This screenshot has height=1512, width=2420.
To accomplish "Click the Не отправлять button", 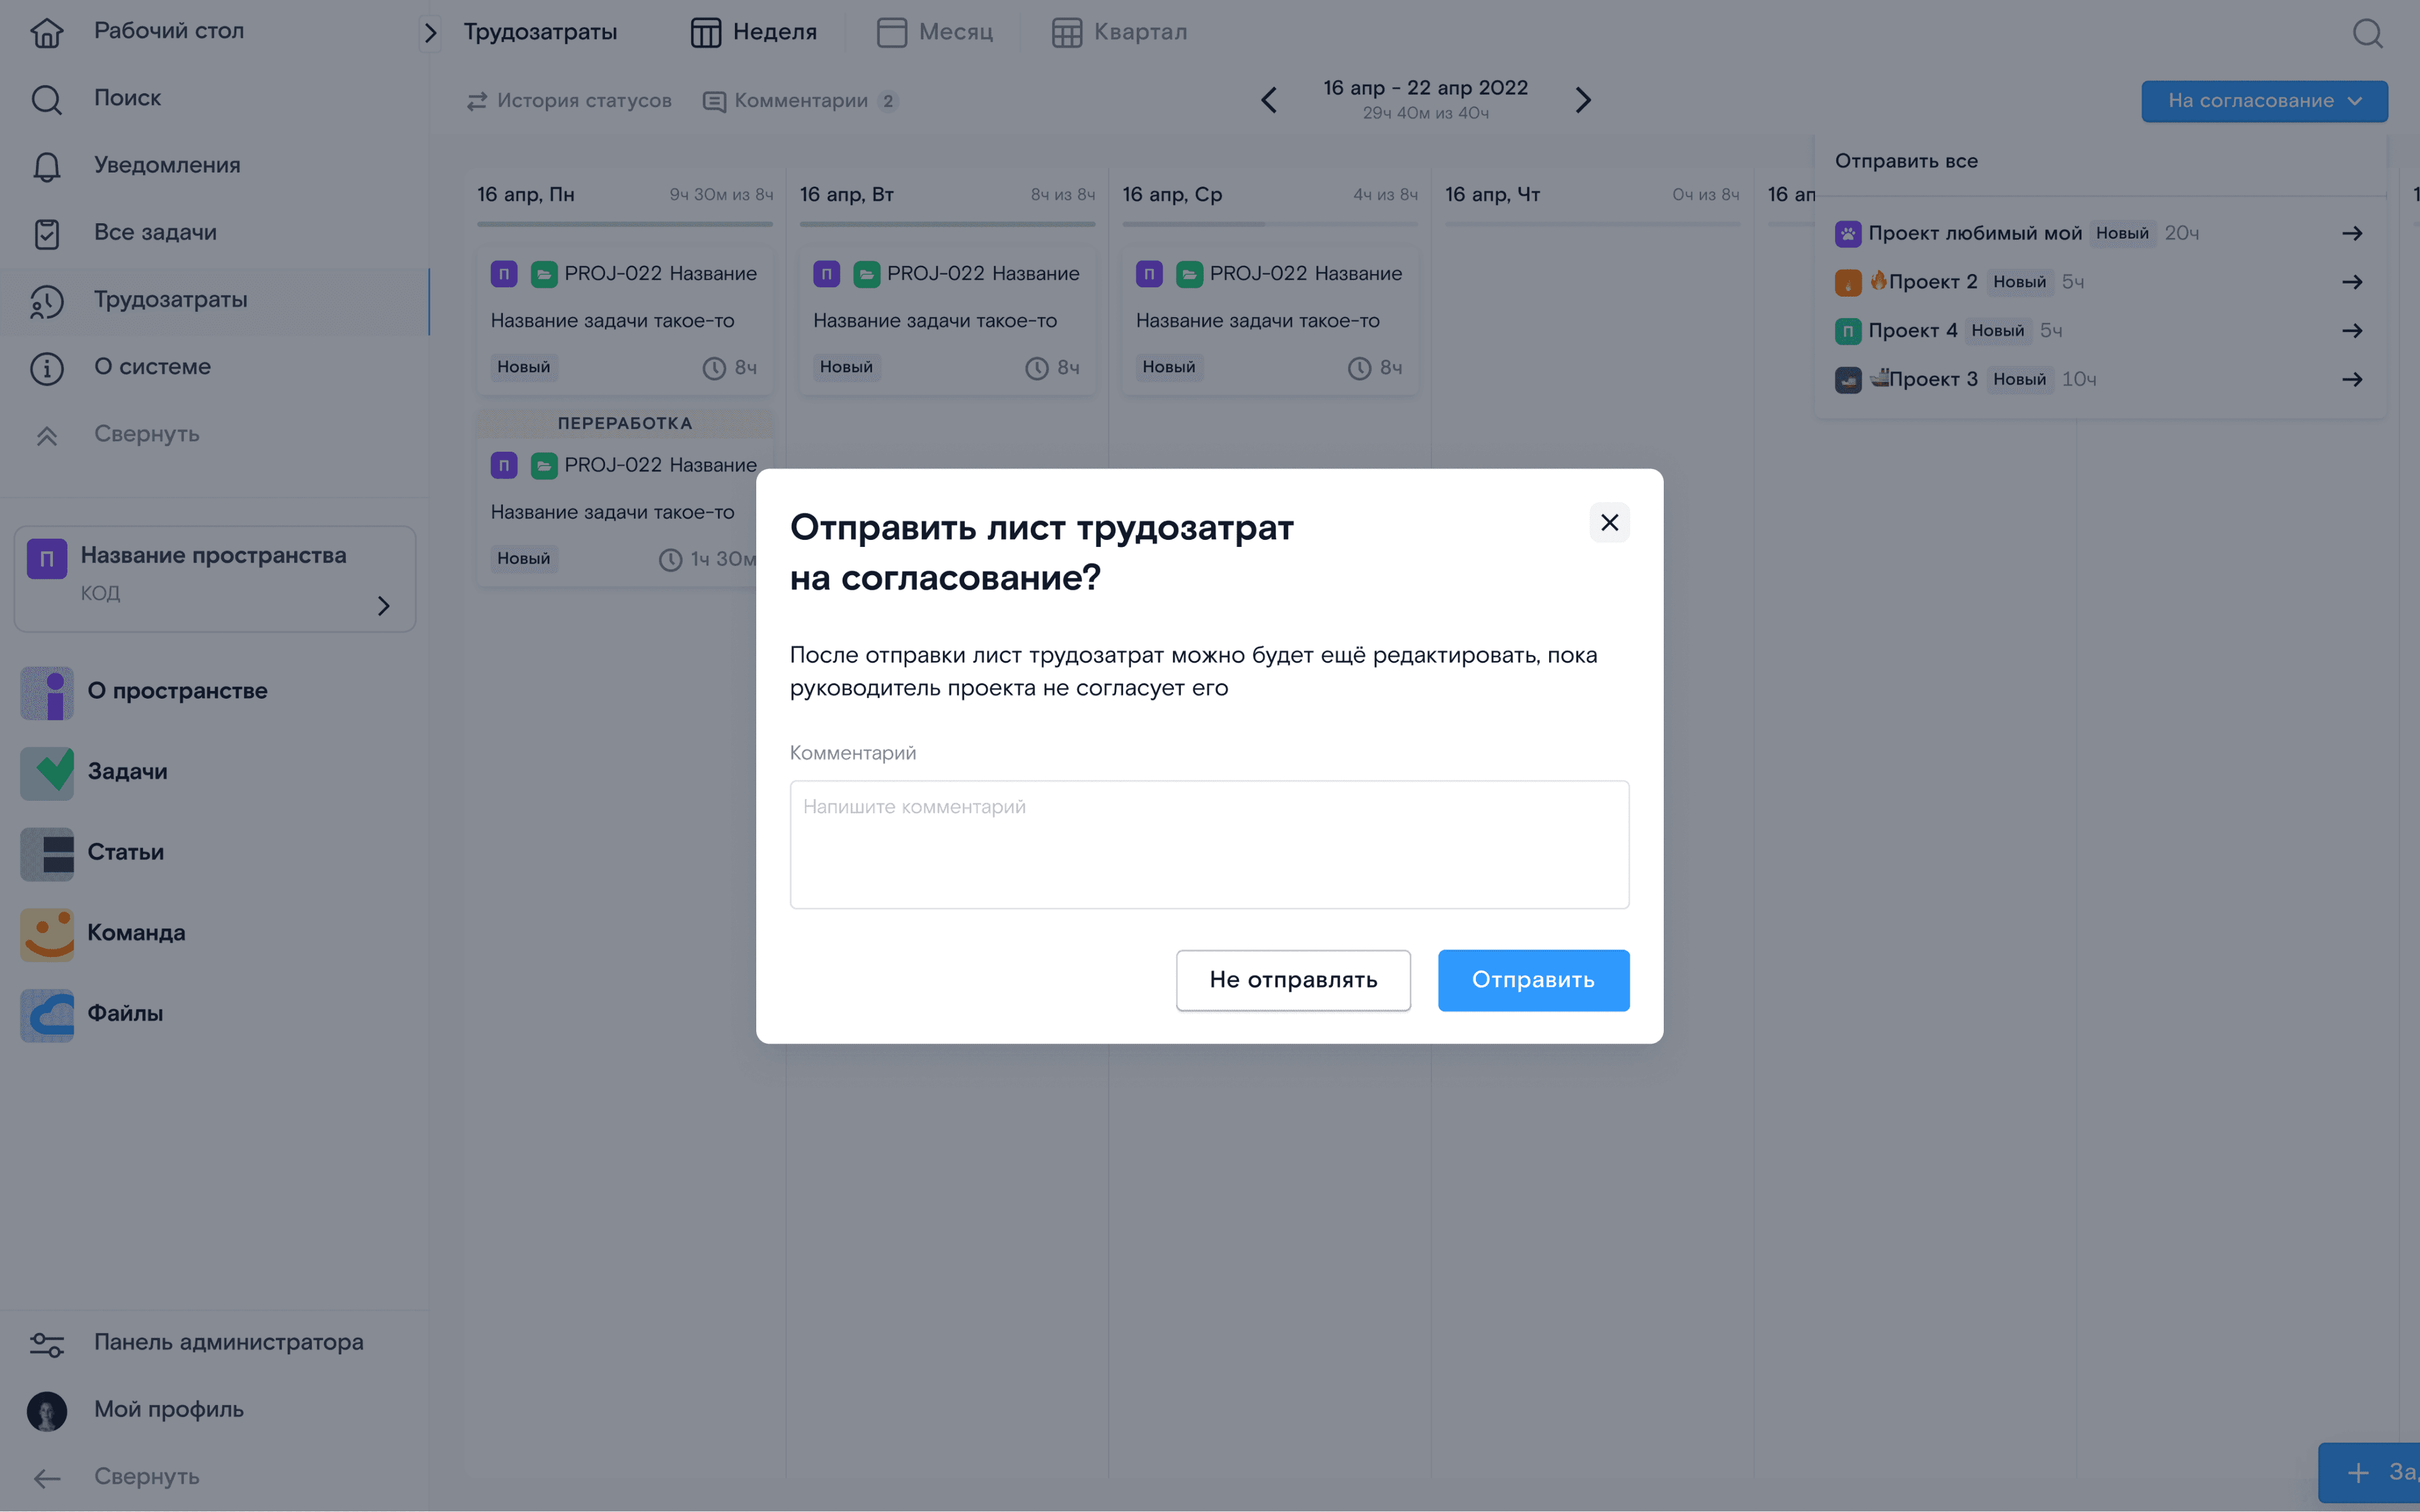I will (1293, 980).
